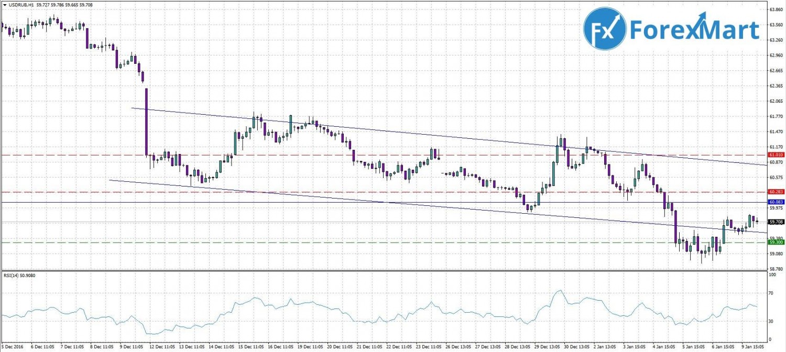This screenshot has height=352, width=786.
Task: Select the red 60.283 price level tag
Action: (776, 192)
